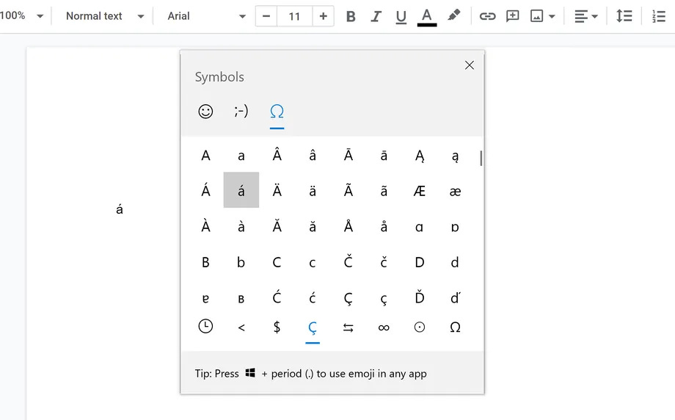Click the insert link icon
This screenshot has width=675, height=420.
[x=487, y=16]
